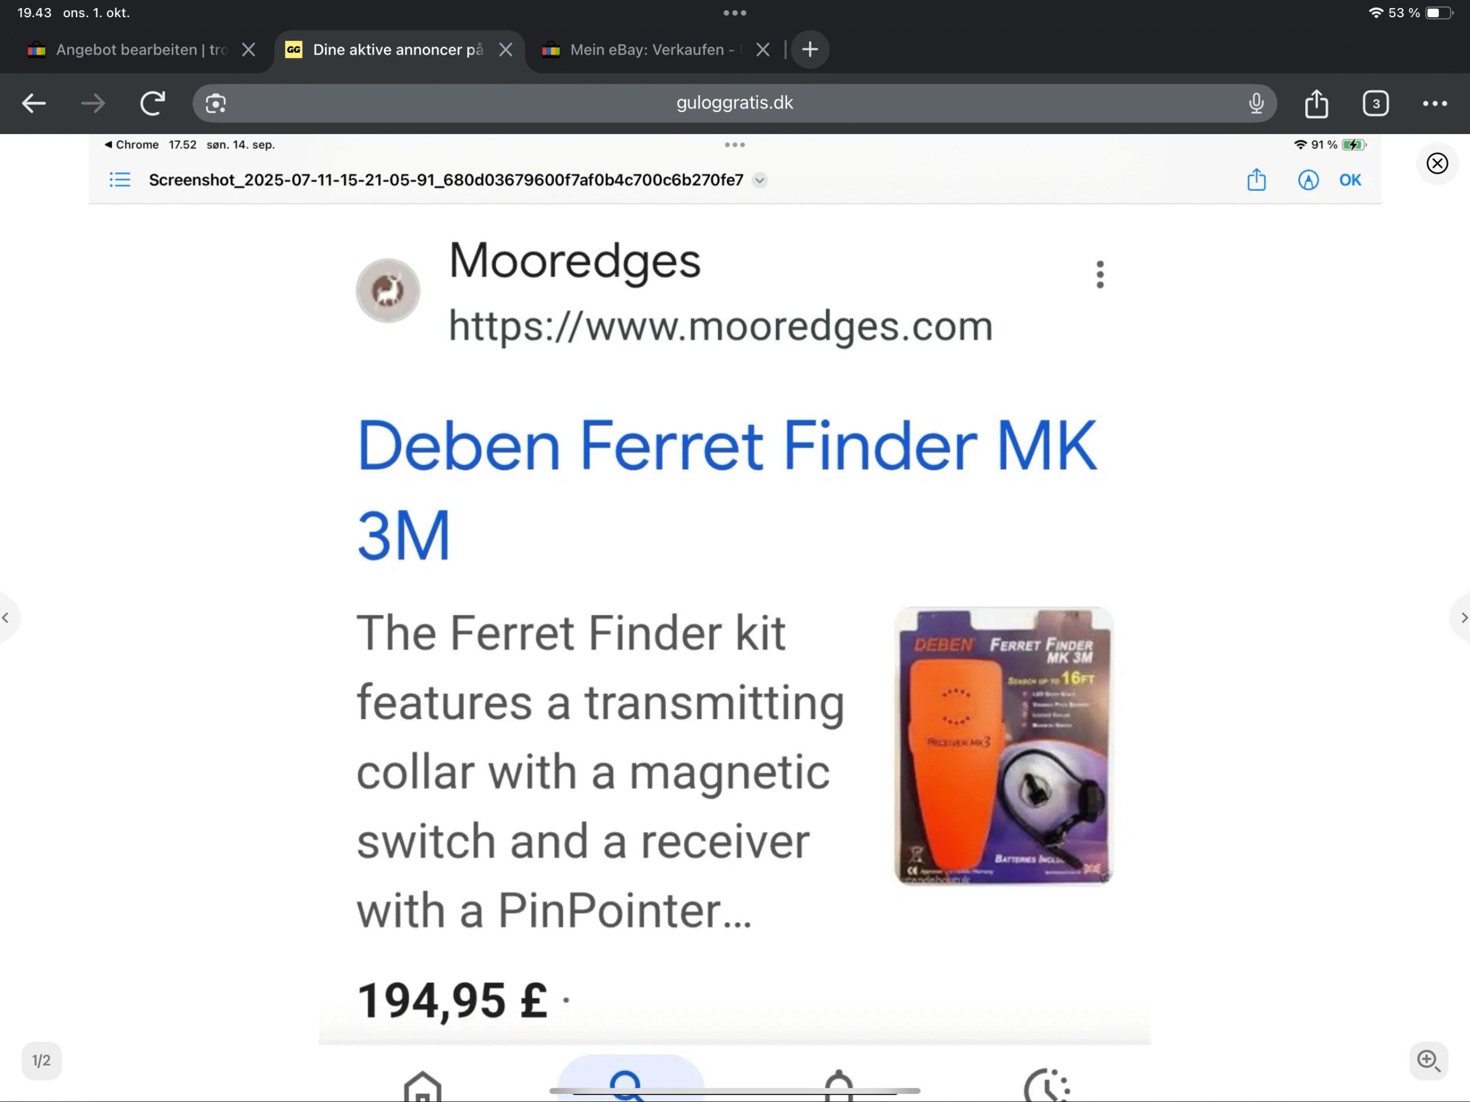Expand the screenshot filename dropdown arrow
This screenshot has height=1102, width=1470.
coord(760,180)
